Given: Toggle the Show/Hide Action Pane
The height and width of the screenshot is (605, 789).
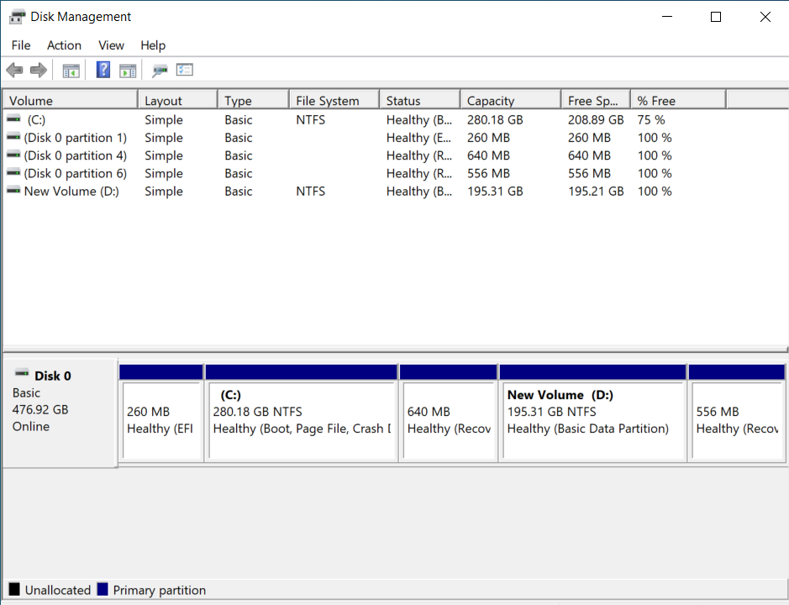Looking at the screenshot, I should tap(128, 70).
